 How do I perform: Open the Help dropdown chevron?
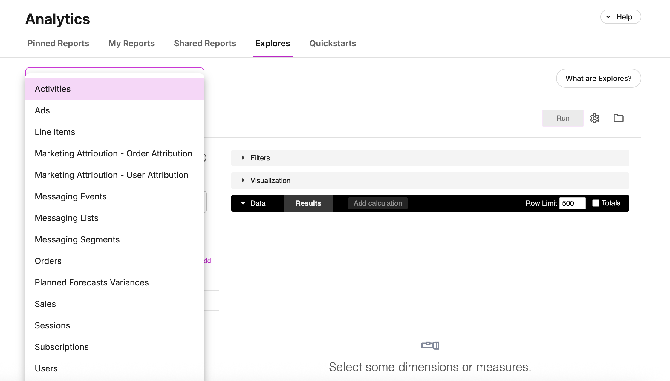pyautogui.click(x=608, y=17)
